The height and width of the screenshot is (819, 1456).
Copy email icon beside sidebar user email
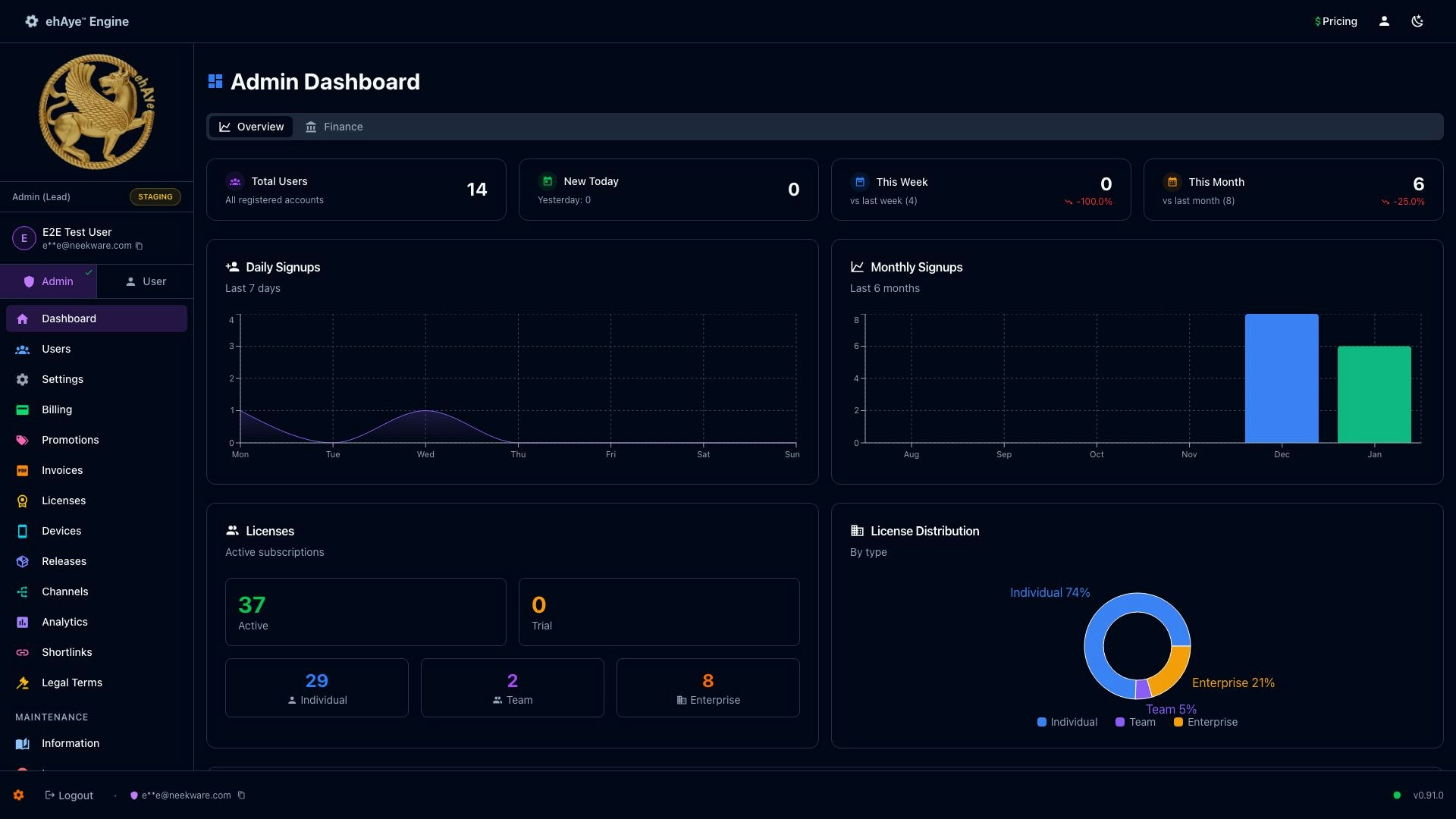pos(139,246)
